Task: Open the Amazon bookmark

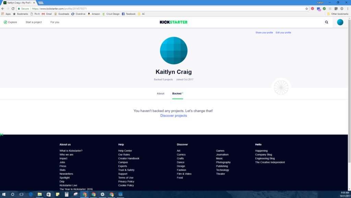Action: tap(94, 14)
